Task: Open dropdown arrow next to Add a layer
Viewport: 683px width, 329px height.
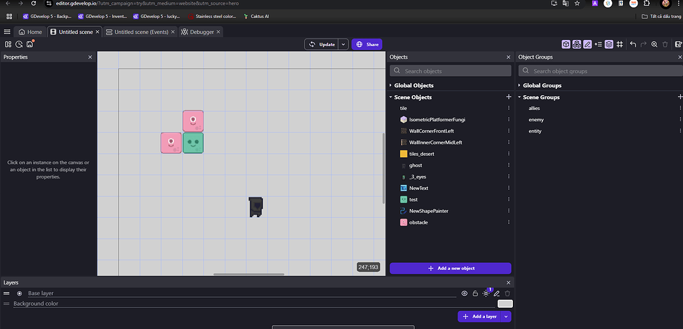Action: 506,316
